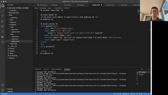Screen dimensions: 168x95
Task: Click the 'templates' breadcrumb segment
Action: (43, 8)
